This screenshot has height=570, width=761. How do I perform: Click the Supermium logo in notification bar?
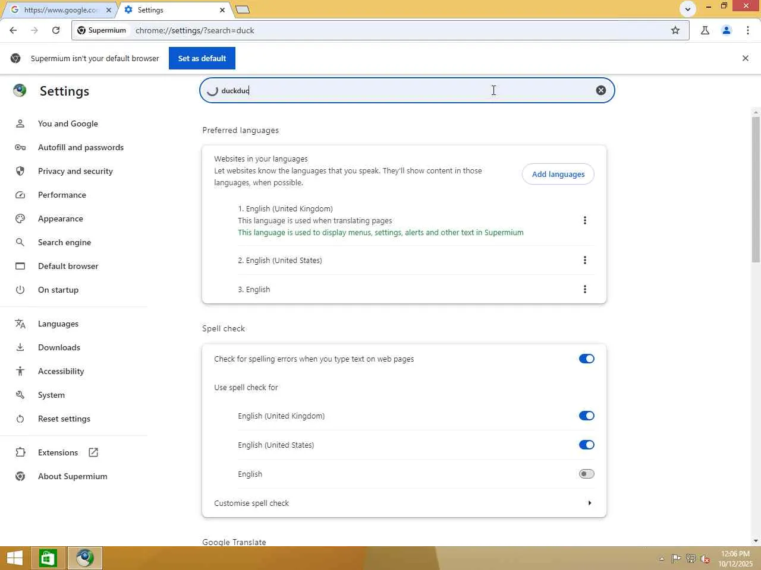point(15,58)
